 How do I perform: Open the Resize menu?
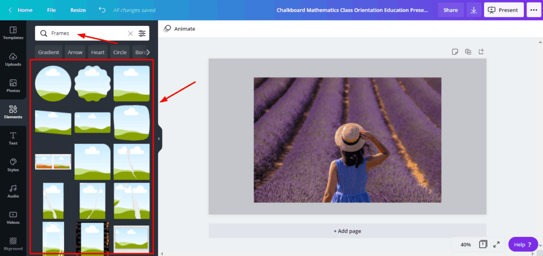pos(78,10)
